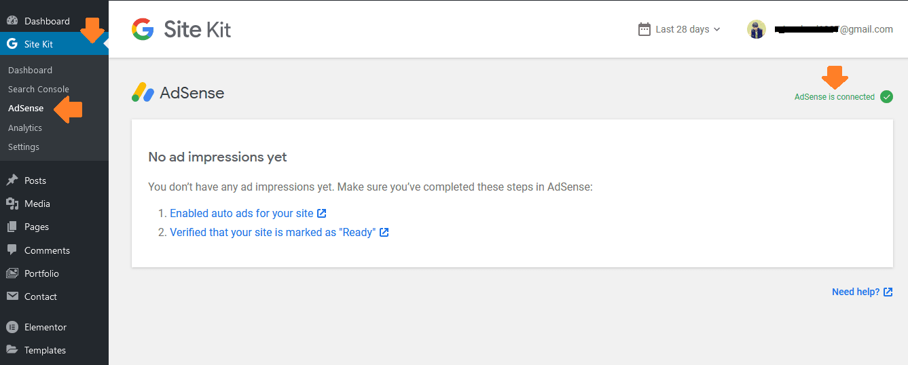
Task: Open Enabled auto ads for your site link
Action: pyautogui.click(x=242, y=213)
